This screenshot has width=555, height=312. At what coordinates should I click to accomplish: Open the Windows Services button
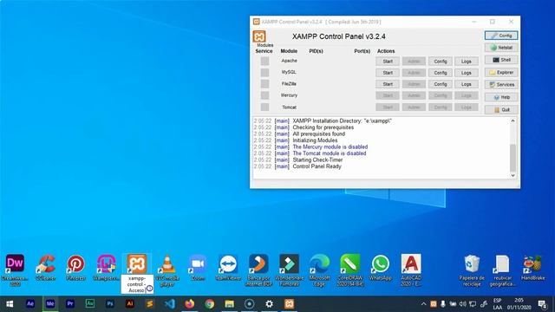click(x=501, y=85)
